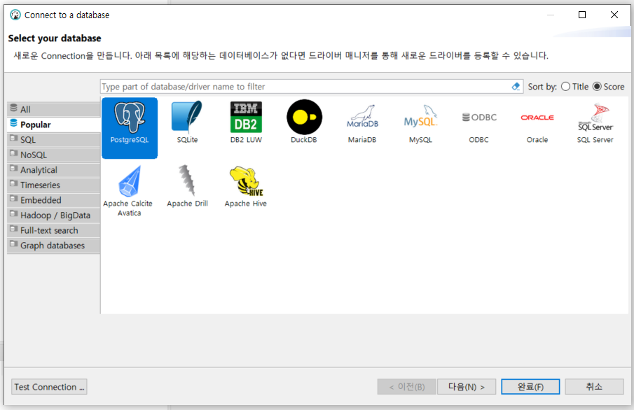Open the SQL category
This screenshot has width=634, height=410.
[x=54, y=140]
